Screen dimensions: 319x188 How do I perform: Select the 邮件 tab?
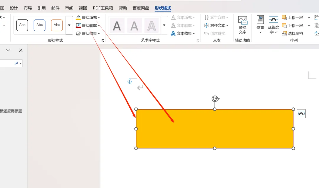[x=55, y=8]
